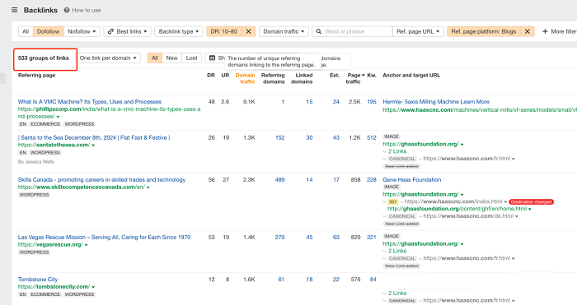The image size is (577, 305).
Task: Open the Las Vegas Rescue Mission page link
Action: [x=104, y=237]
